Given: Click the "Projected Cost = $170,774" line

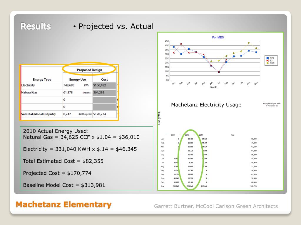Looking at the screenshot, I should click(x=57, y=173).
